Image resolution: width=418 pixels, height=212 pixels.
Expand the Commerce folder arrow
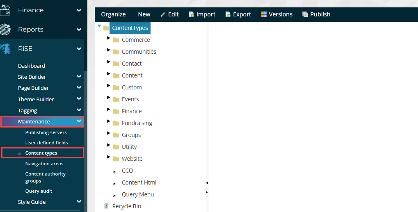pos(109,38)
